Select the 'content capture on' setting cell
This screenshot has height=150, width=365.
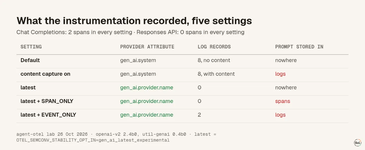(45, 74)
